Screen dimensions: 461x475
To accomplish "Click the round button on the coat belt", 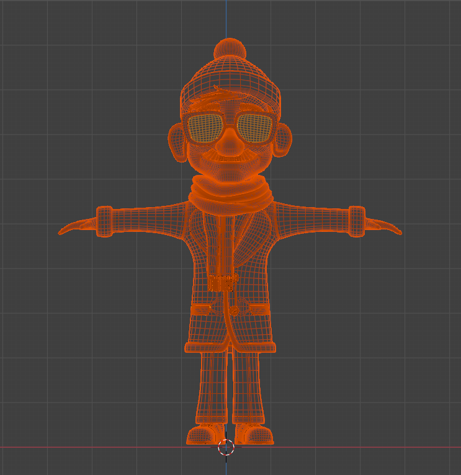I will tap(236, 308).
